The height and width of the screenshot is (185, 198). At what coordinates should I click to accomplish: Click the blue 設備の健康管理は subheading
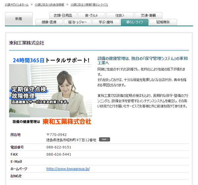pos(143,61)
